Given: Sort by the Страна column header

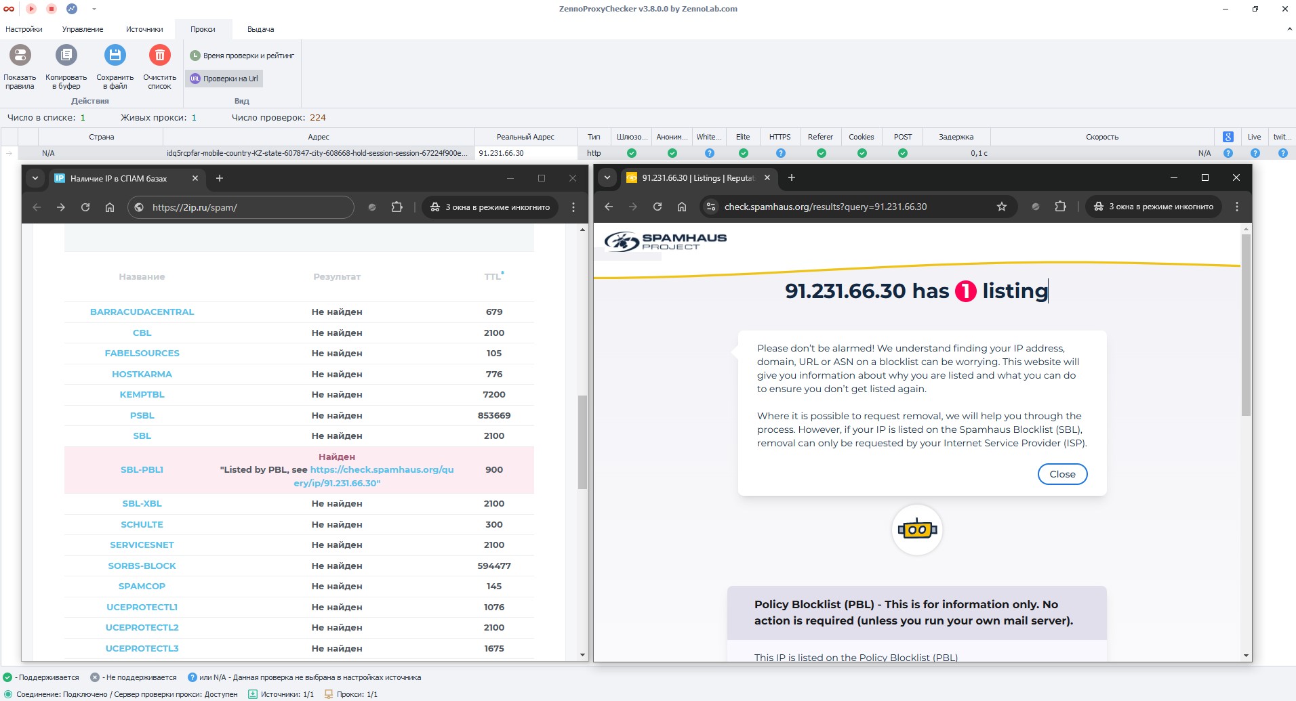Looking at the screenshot, I should click(x=101, y=137).
